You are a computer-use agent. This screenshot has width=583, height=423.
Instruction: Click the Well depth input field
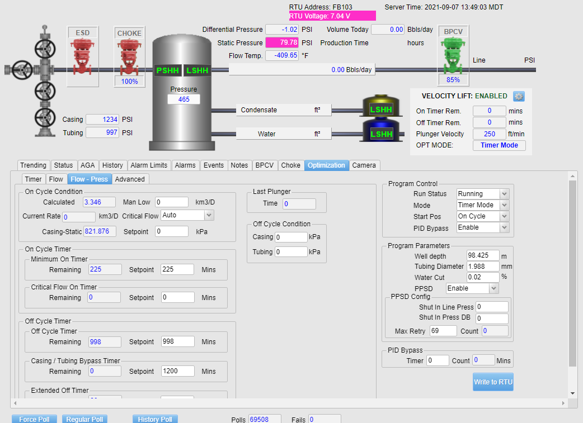click(483, 255)
